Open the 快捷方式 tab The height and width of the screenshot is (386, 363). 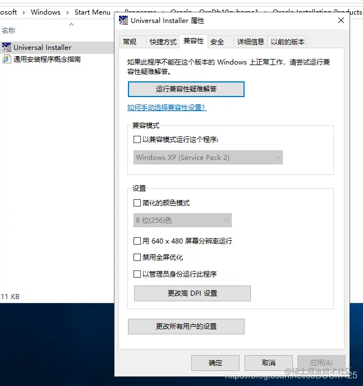point(163,42)
